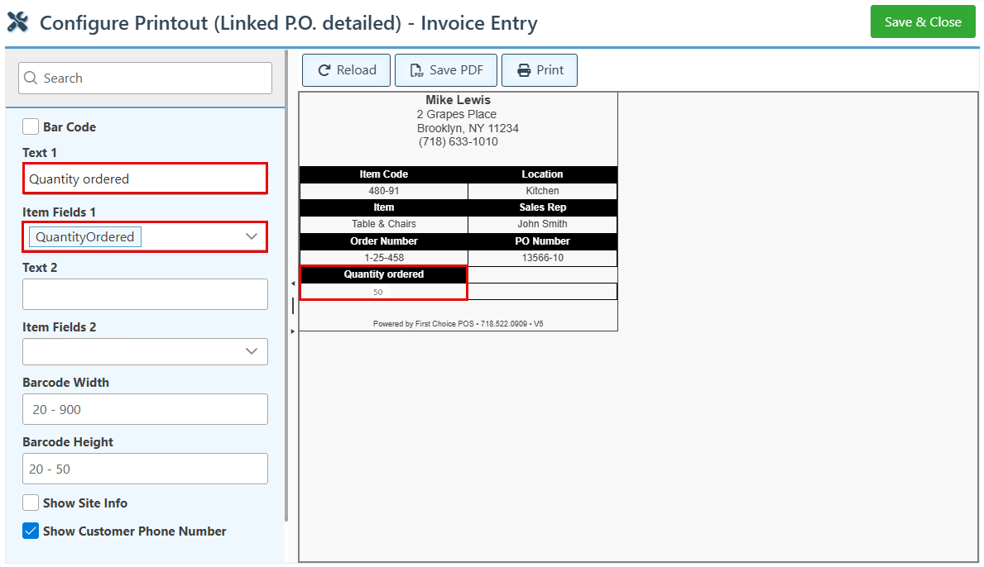Screen dimensions: 984x567
Task: Select the QuantityOrdered tag in dropdown
Action: tap(85, 237)
